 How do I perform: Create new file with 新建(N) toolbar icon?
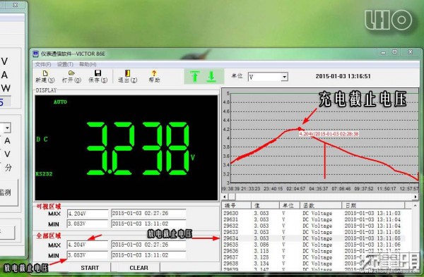[x=45, y=76]
